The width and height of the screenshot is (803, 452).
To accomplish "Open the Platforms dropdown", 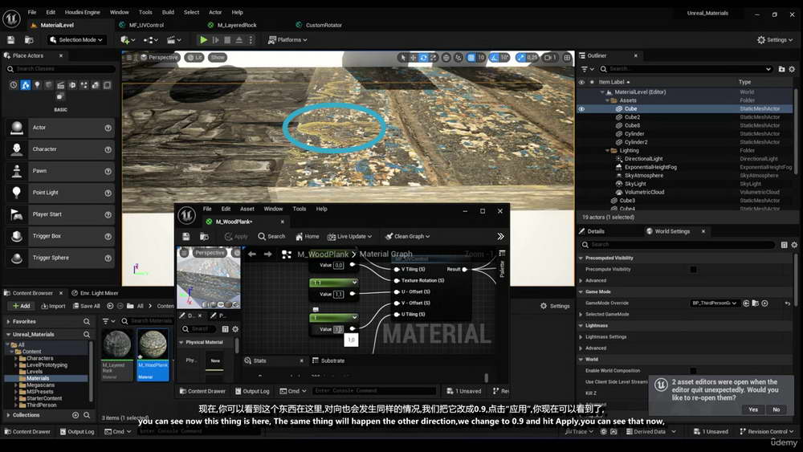I will 287,40.
